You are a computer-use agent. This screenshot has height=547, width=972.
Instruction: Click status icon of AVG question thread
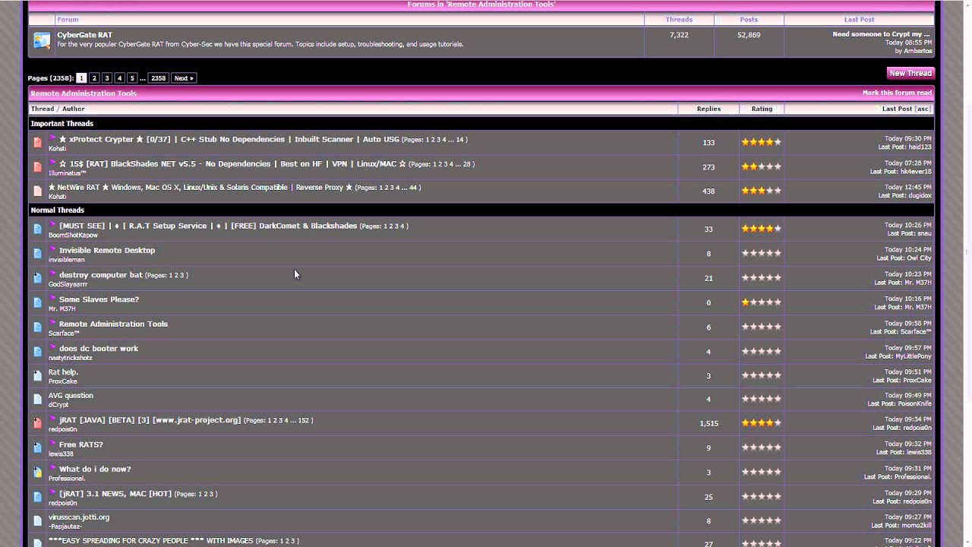pyautogui.click(x=37, y=399)
